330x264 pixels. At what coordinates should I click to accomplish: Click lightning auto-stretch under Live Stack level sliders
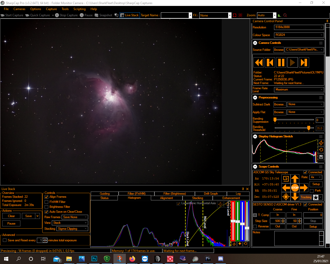pyautogui.click(x=234, y=244)
